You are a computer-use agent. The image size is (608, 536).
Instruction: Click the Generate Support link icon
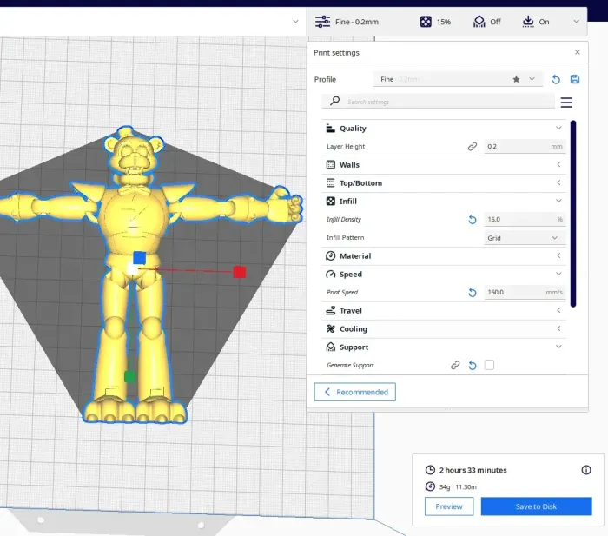[455, 366]
